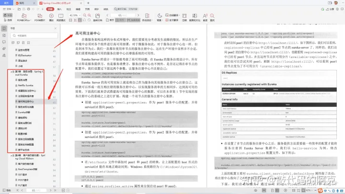The height and width of the screenshot is (194, 345).
Task: Open the Auto scroll tool
Action: 147,17
